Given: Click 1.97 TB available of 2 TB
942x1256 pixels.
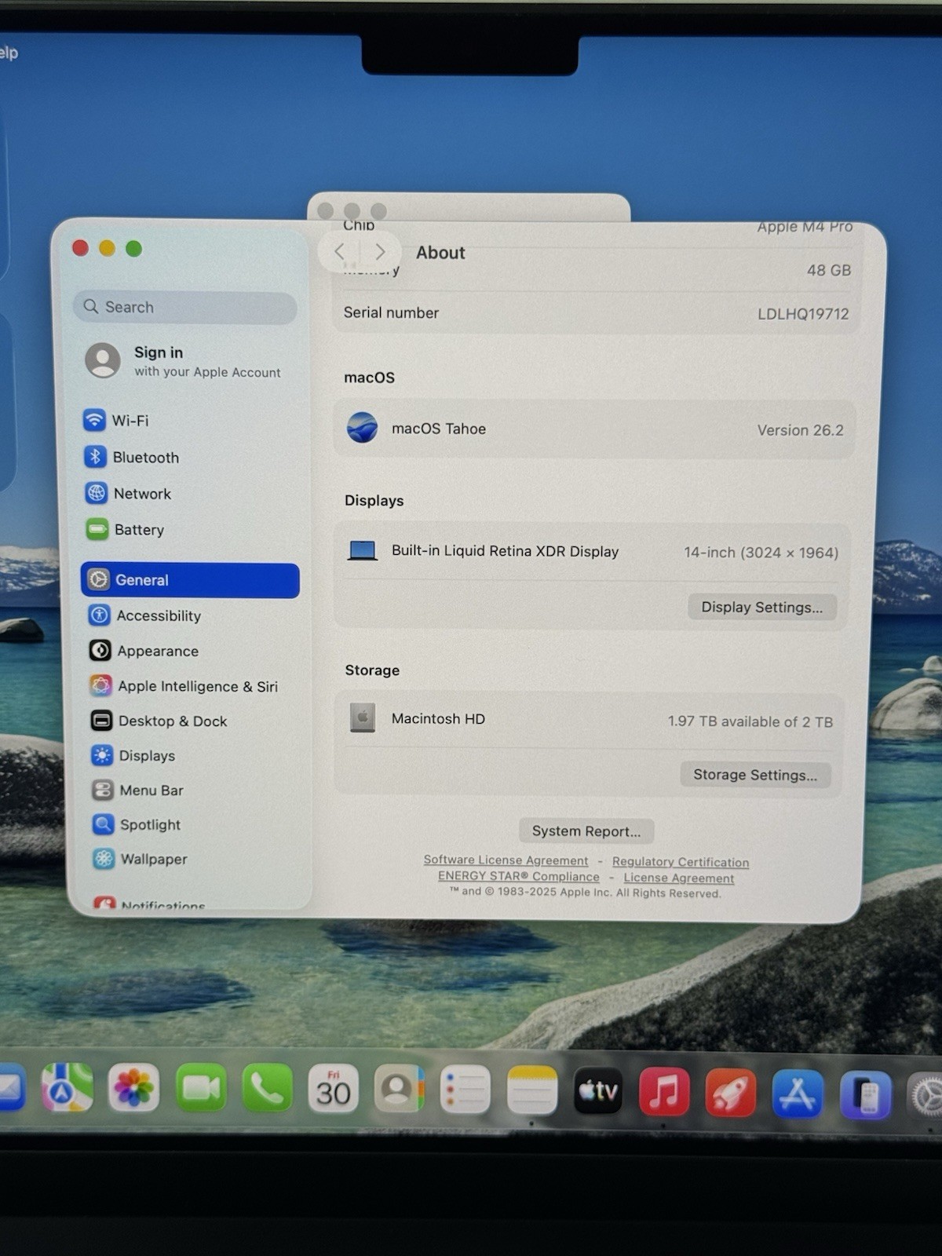Looking at the screenshot, I should coord(750,721).
